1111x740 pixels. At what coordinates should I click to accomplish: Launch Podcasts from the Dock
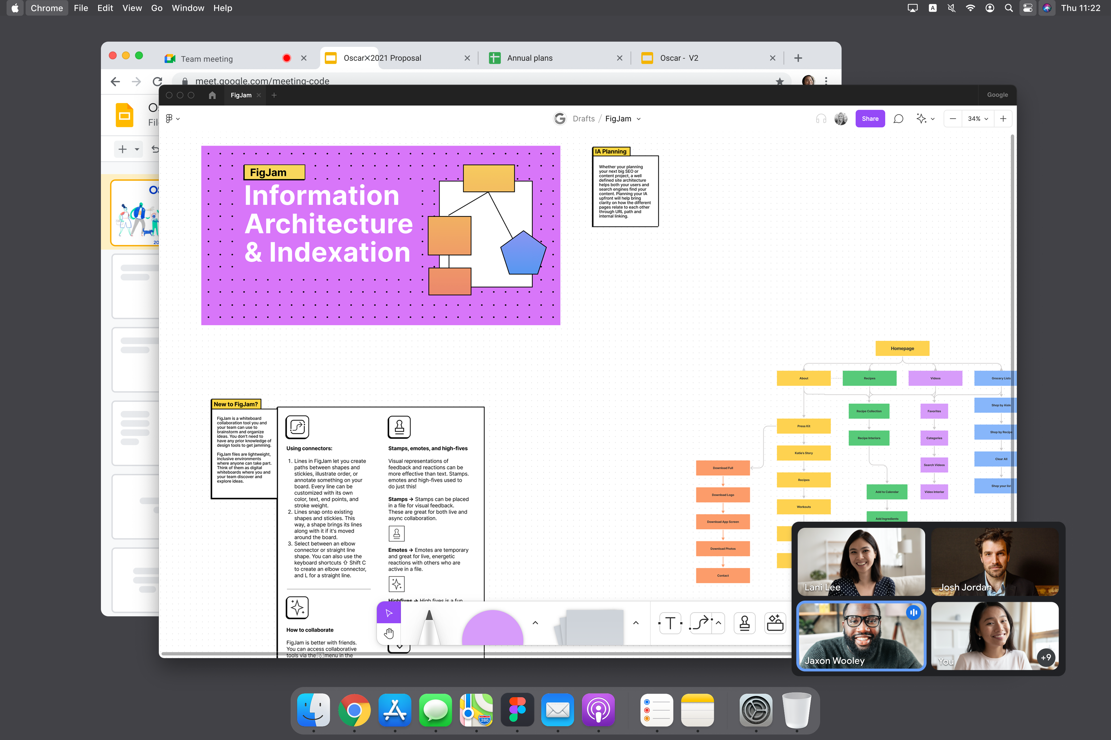598,709
